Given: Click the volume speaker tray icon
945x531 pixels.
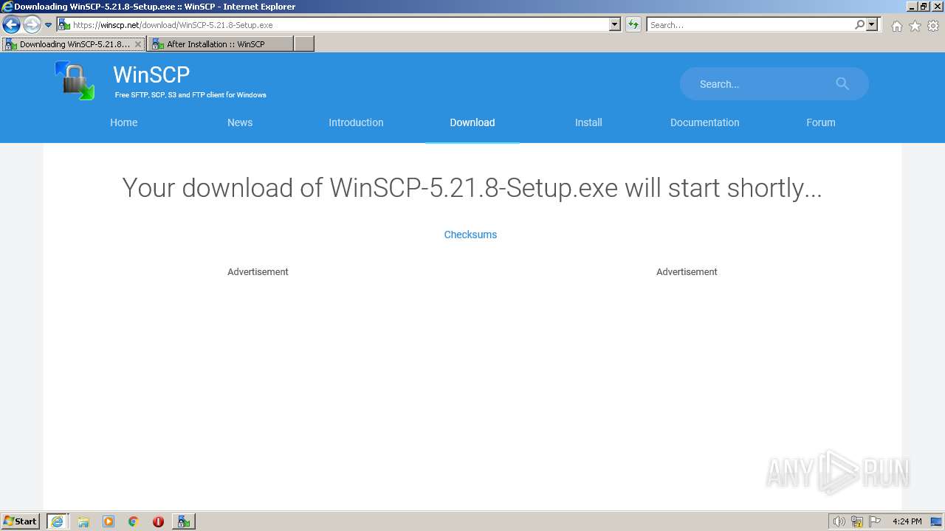Looking at the screenshot, I should 839,521.
